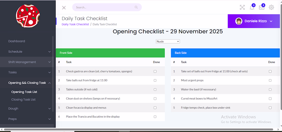Click into the Search input field
This screenshot has height=132, width=282.
(x=103, y=7)
